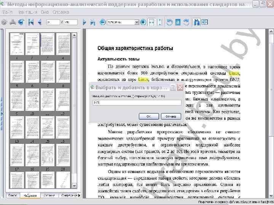Switch to the Поиск tab
The height and width of the screenshot is (205, 274).
click(13, 196)
